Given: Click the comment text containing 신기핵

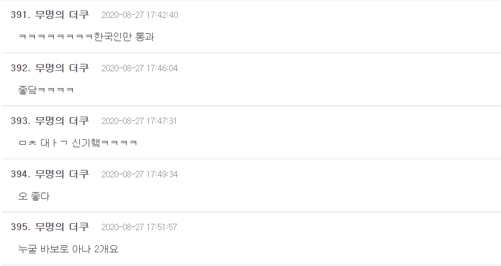Looking at the screenshot, I should [x=78, y=143].
